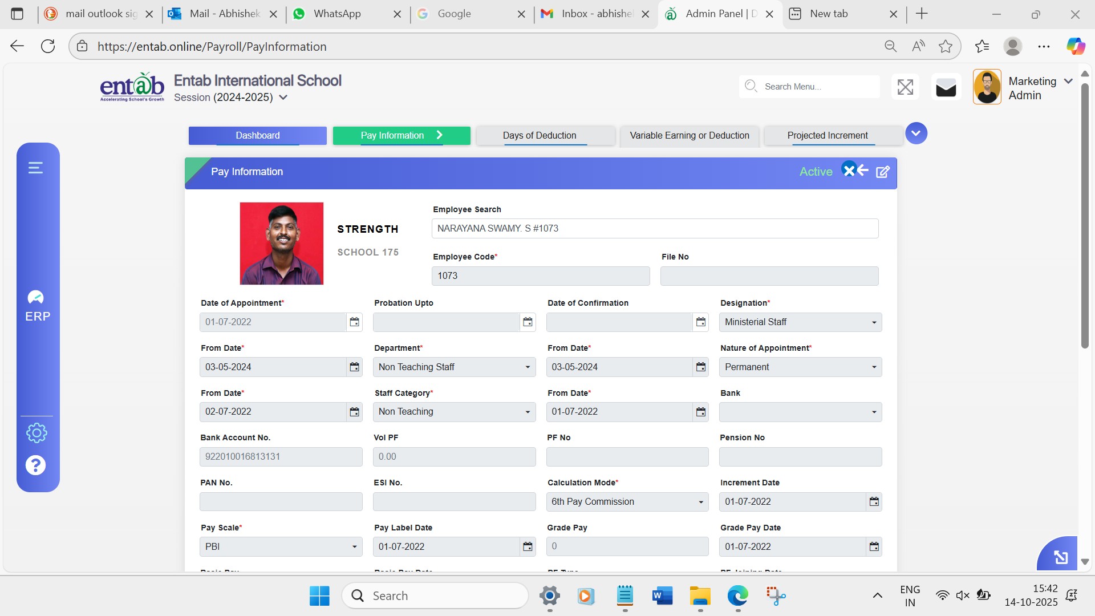Open Increment Date calendar picker
Image resolution: width=1095 pixels, height=616 pixels.
coord(874,502)
